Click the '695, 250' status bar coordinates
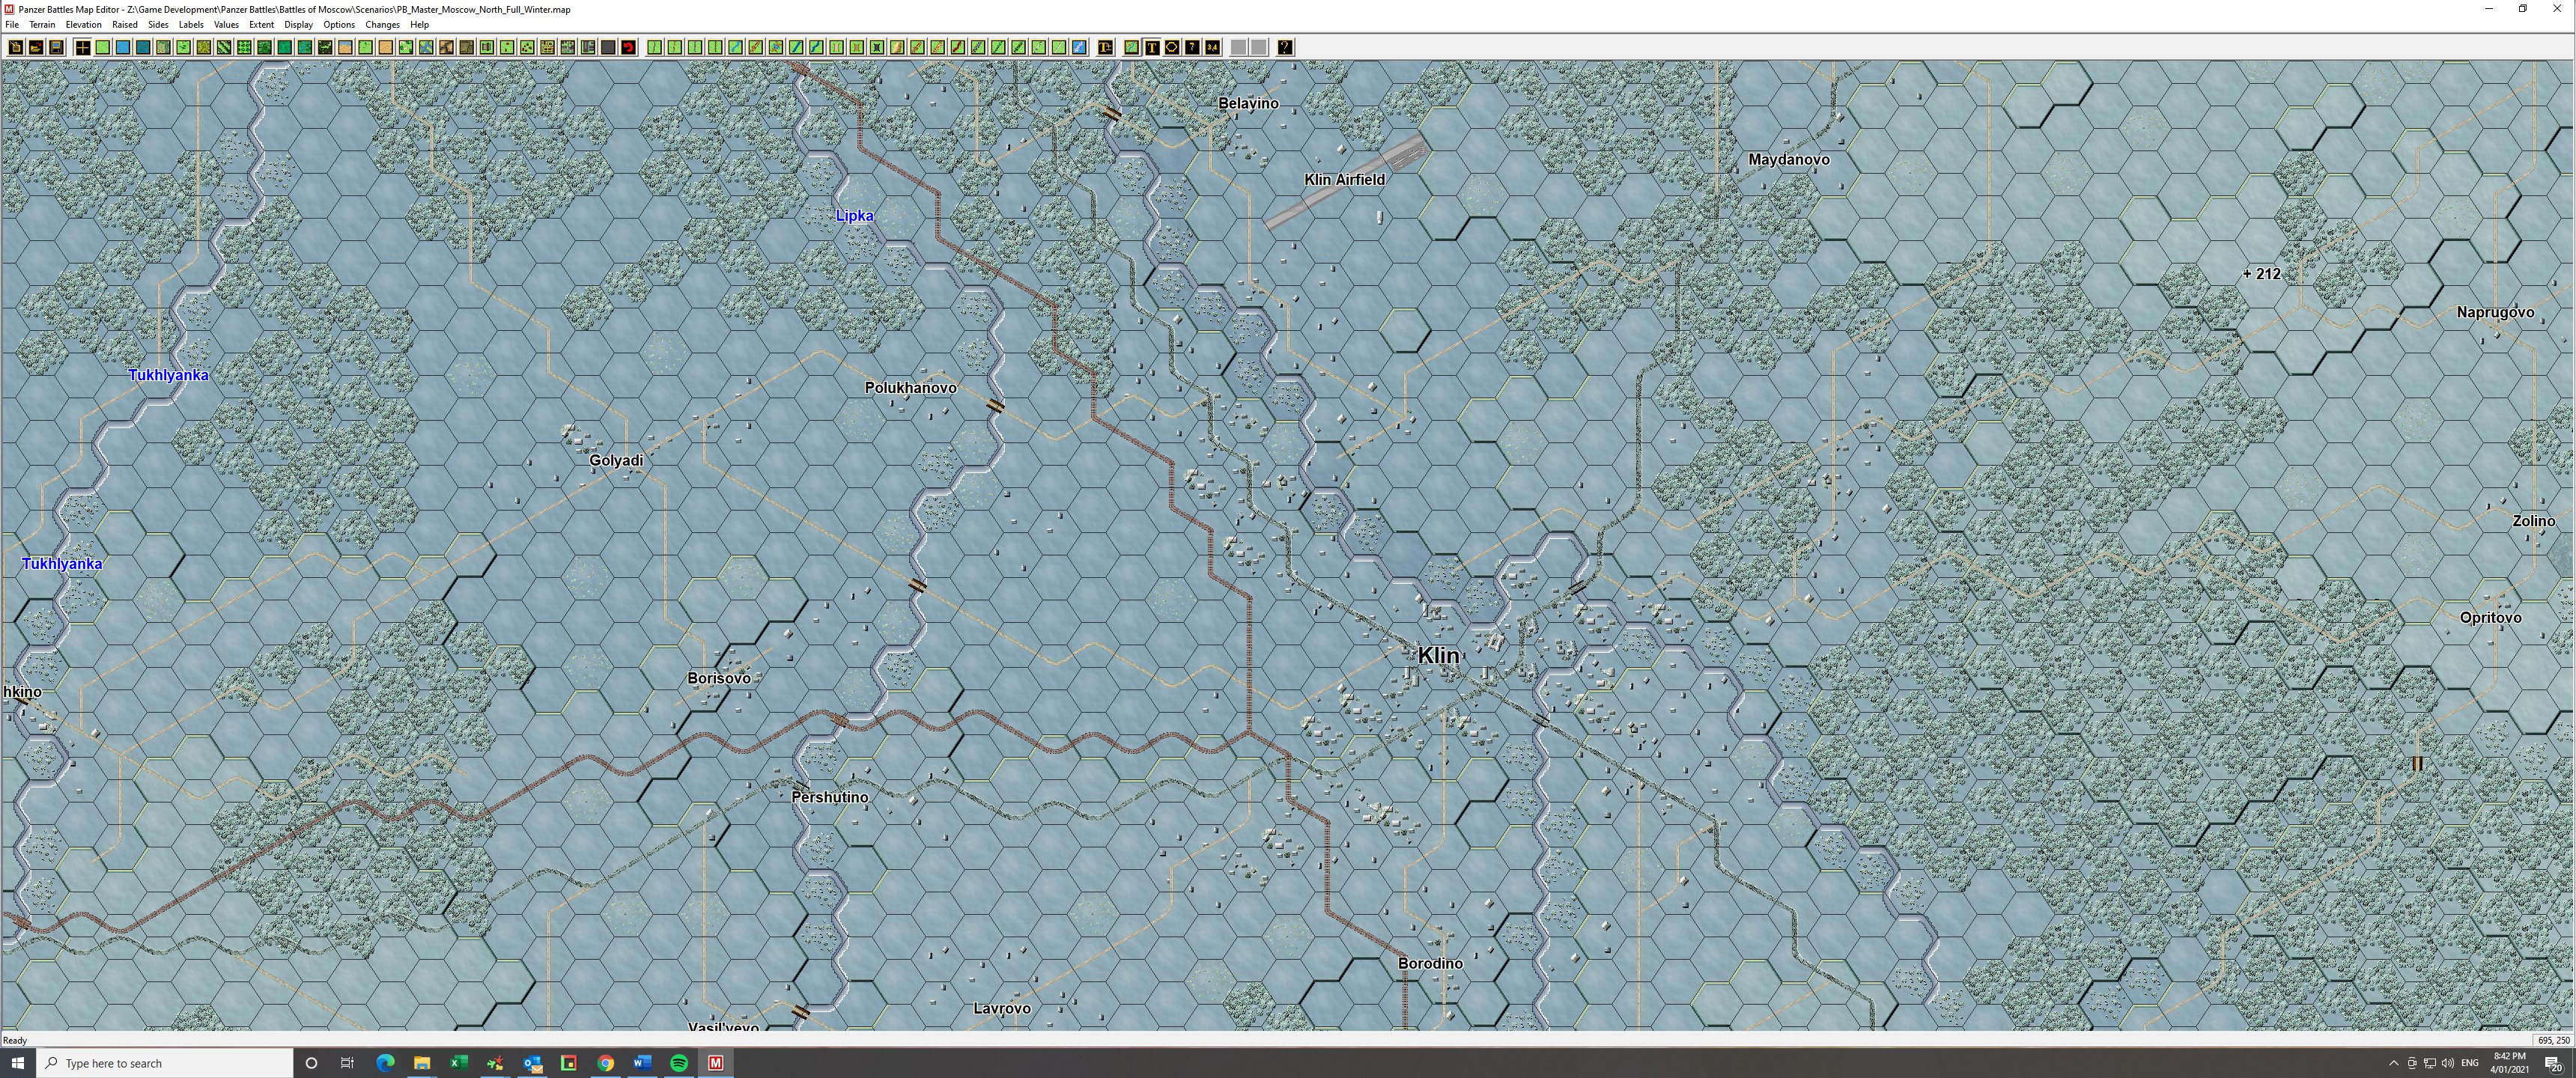 tap(2553, 1040)
